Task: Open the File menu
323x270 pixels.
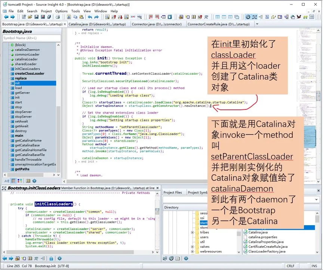Action: [x=11, y=11]
